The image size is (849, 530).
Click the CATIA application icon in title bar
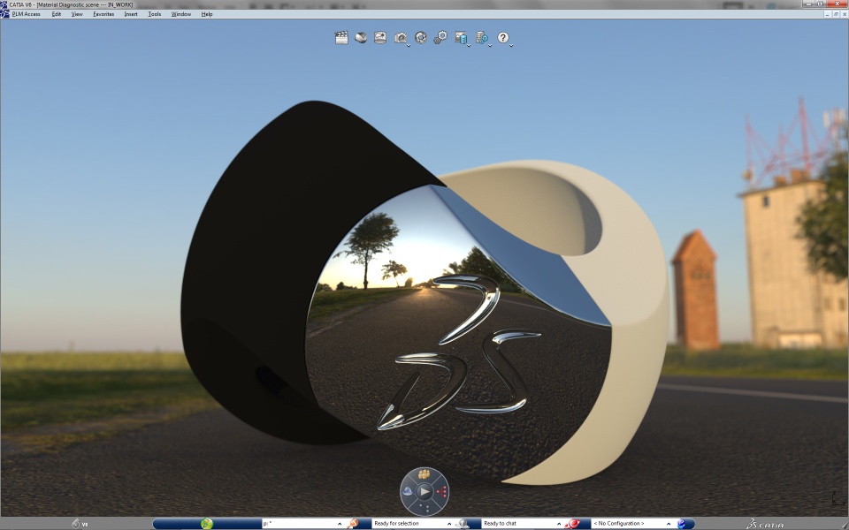(4, 4)
